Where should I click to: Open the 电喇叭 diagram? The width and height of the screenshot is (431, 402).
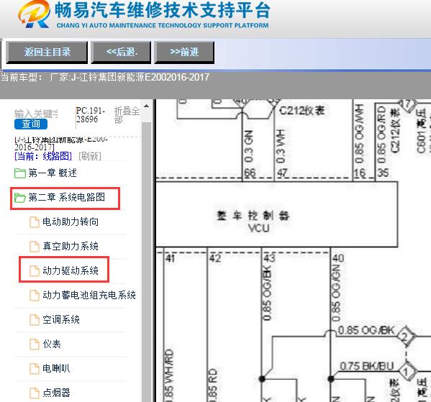56,368
